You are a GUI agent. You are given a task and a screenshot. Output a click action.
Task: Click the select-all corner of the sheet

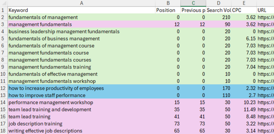coord(4,3)
